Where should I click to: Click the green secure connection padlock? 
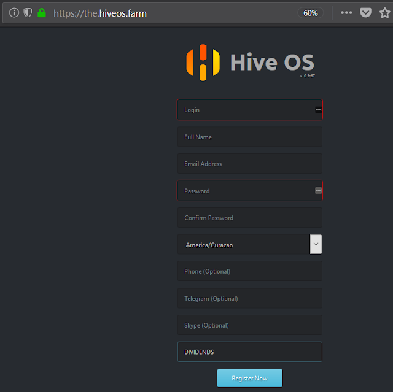42,13
